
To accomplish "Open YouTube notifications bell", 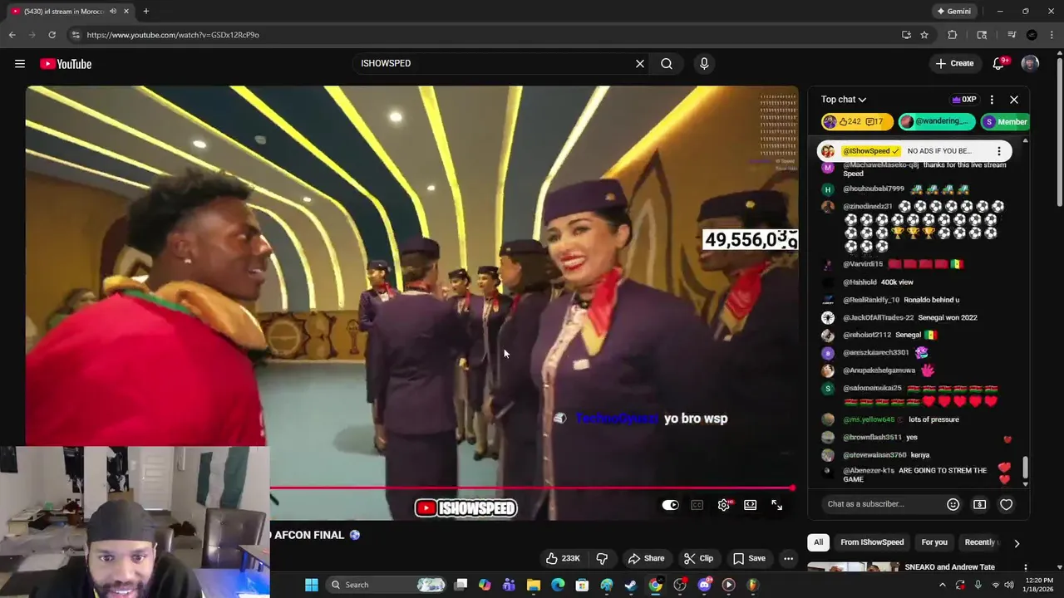I will (x=999, y=64).
